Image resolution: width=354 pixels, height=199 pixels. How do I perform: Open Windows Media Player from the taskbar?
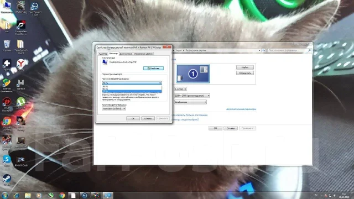point(39,195)
